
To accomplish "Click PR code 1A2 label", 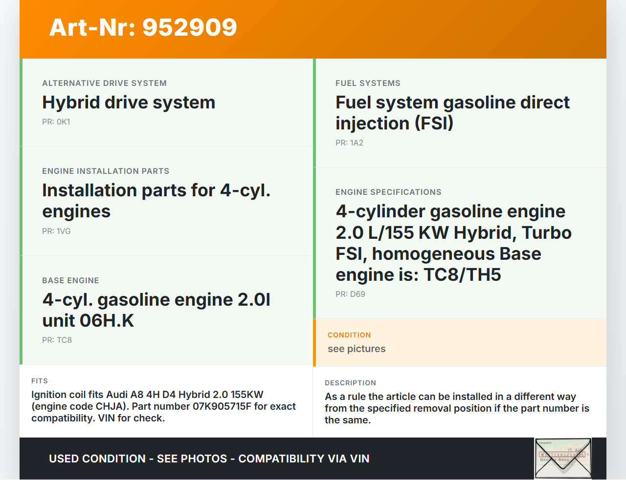I will click(x=349, y=143).
